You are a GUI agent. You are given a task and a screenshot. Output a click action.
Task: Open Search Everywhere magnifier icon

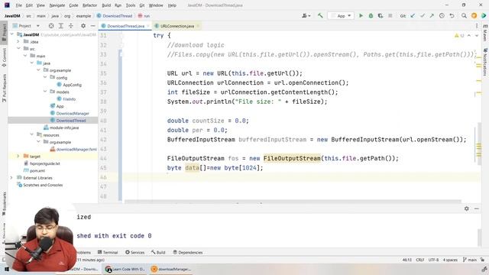pyautogui.click(x=464, y=15)
